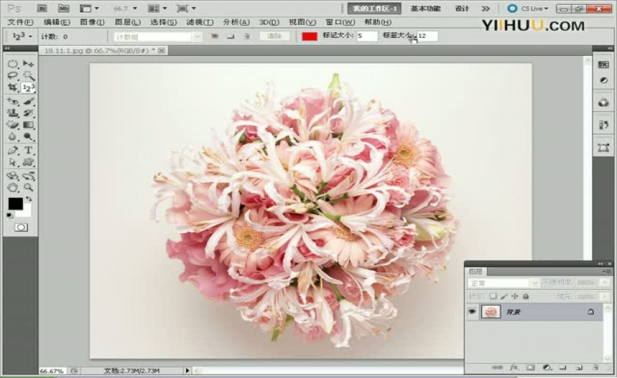Click the white background color swatch
The image size is (617, 378).
click(24, 212)
